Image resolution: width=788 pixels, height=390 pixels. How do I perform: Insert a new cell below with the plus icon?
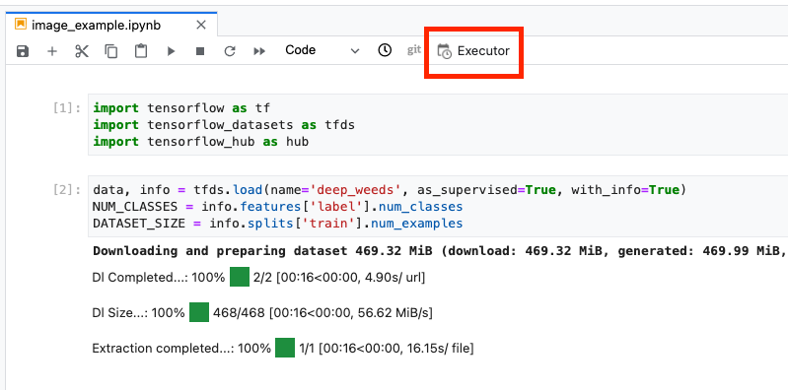(52, 51)
